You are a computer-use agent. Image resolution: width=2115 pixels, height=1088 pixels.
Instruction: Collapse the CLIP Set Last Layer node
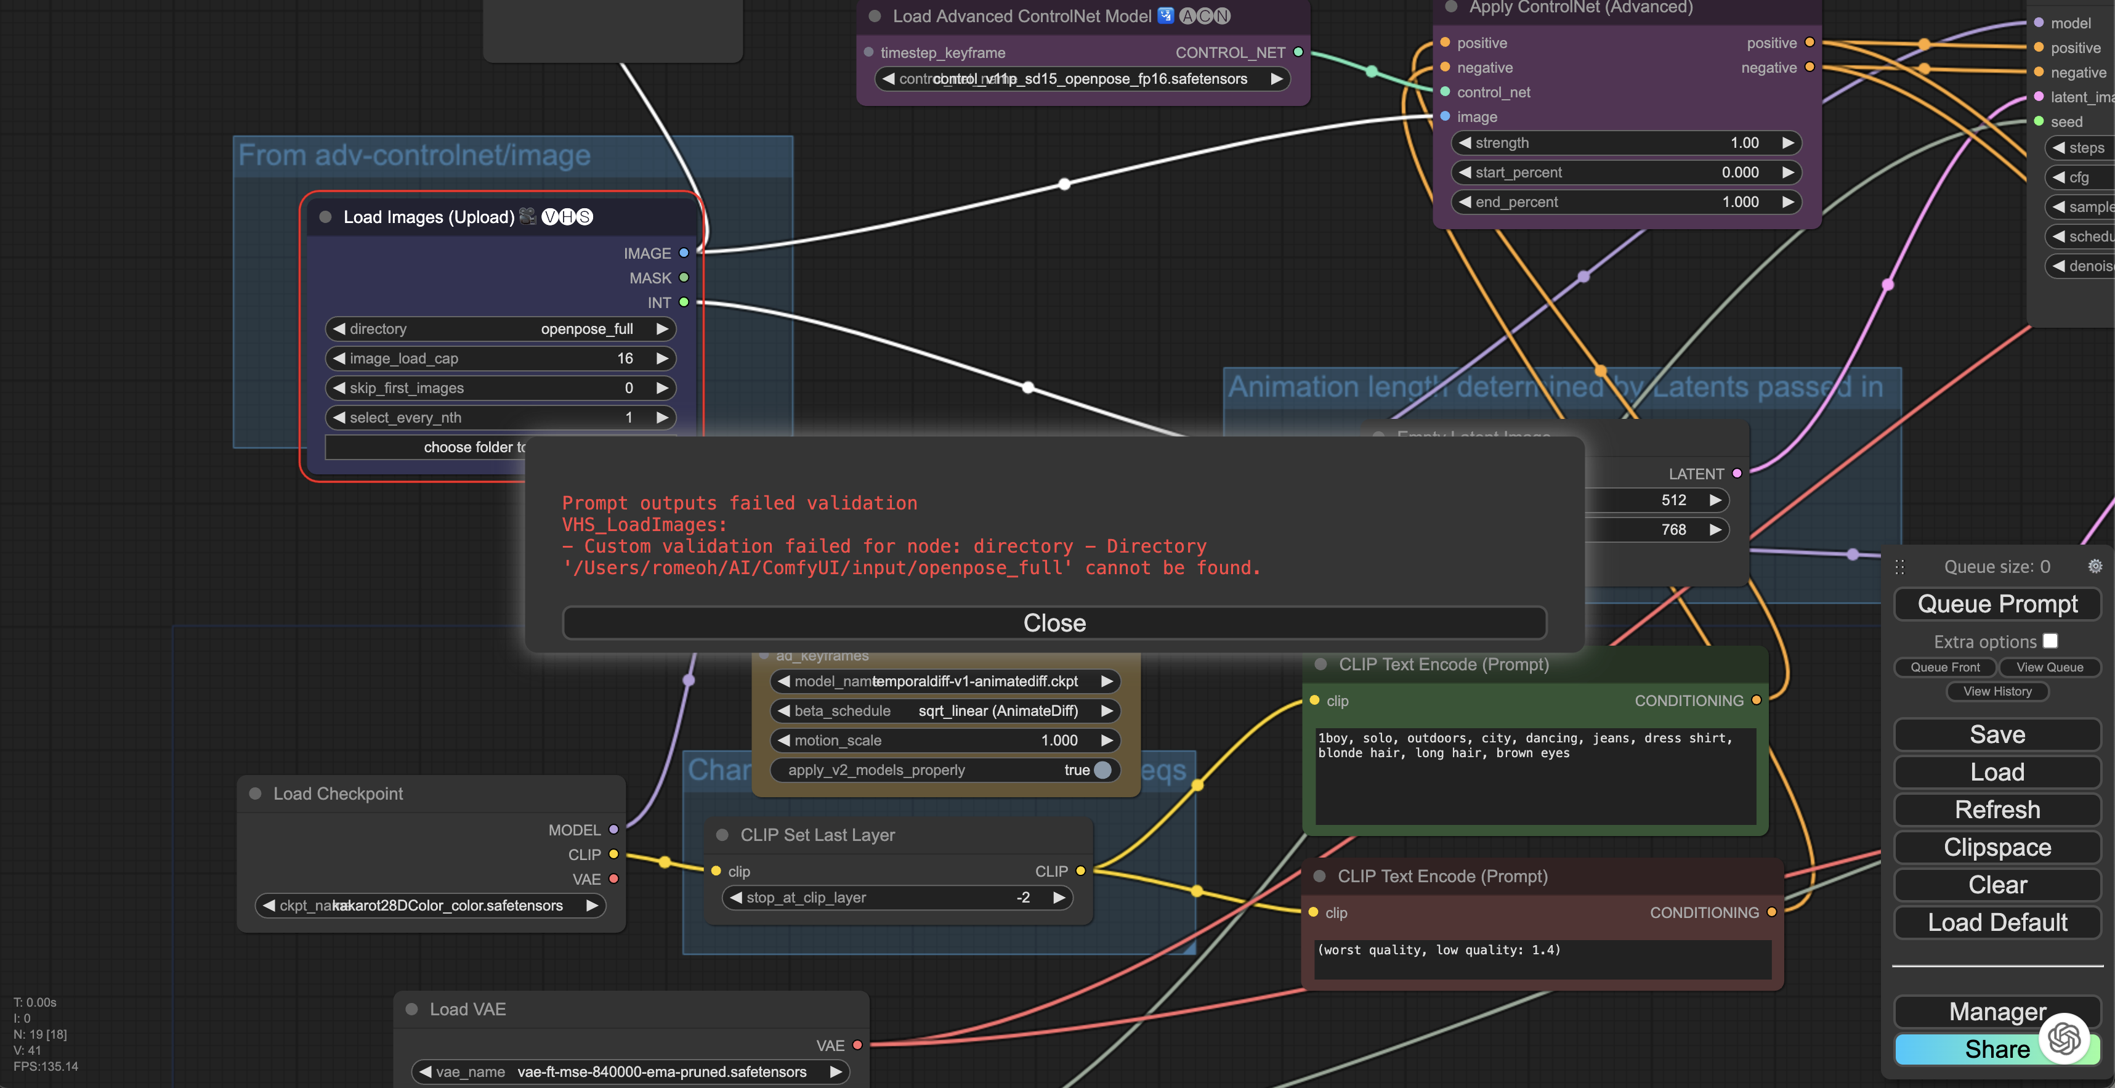[722, 834]
